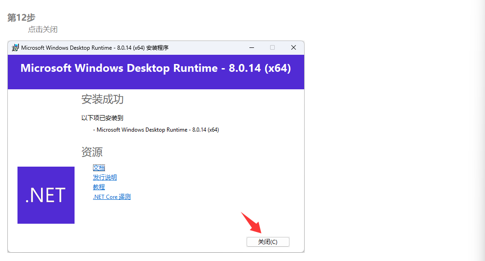The height and width of the screenshot is (261, 485).
Task: Close the installer with the X button
Action: 293,47
